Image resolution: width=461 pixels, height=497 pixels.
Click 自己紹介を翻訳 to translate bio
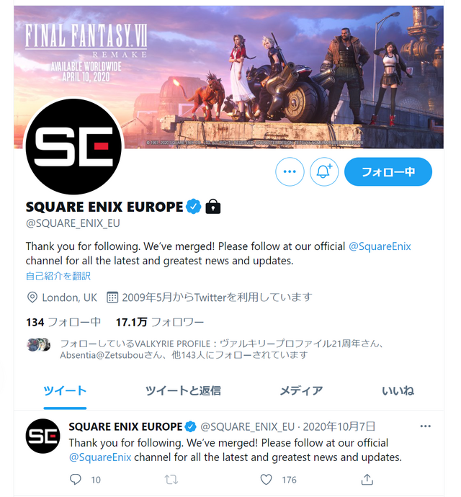pyautogui.click(x=58, y=276)
